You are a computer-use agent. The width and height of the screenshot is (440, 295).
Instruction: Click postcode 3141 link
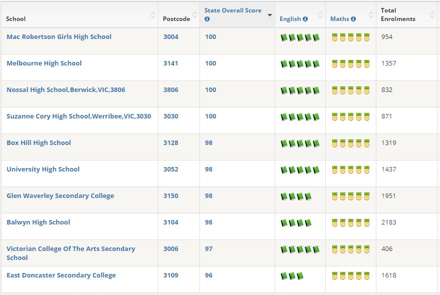[x=171, y=63]
